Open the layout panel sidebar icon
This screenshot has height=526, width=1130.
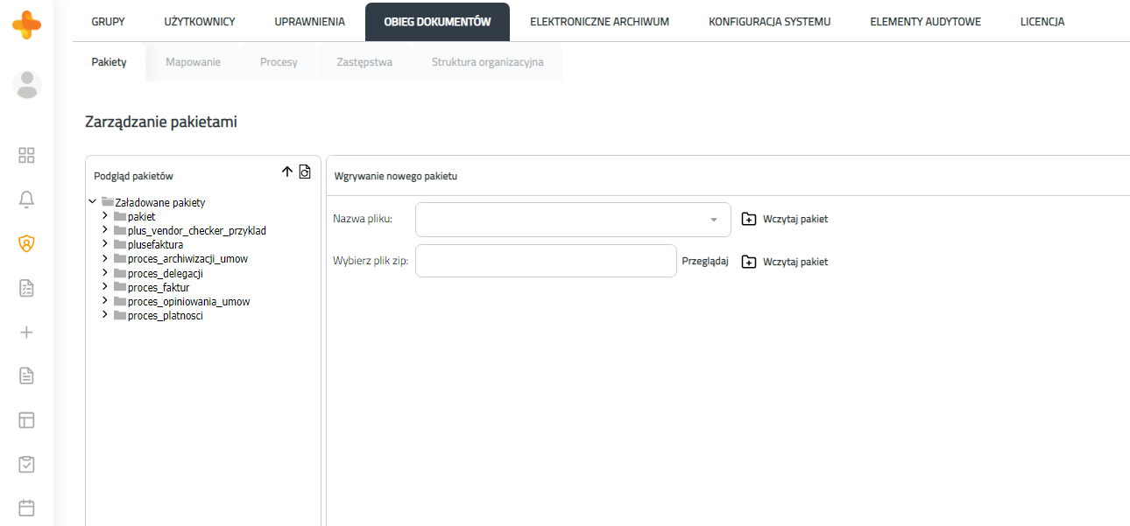point(26,420)
